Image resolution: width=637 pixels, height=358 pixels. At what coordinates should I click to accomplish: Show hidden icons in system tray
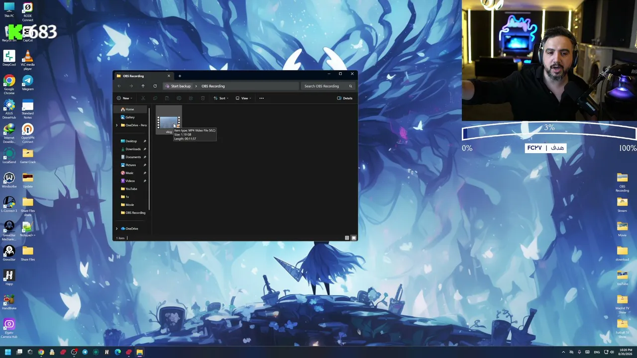(563, 352)
